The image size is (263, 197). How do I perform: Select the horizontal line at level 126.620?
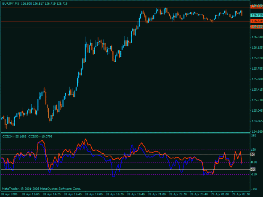[125, 21]
